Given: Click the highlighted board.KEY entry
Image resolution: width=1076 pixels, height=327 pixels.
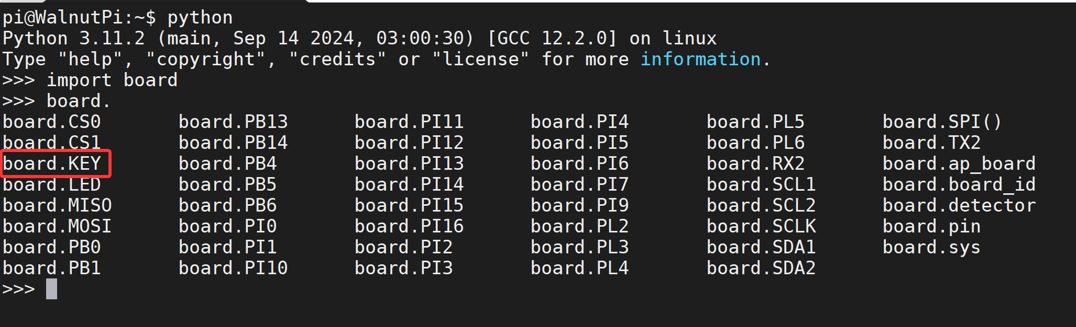Looking at the screenshot, I should click(x=52, y=163).
